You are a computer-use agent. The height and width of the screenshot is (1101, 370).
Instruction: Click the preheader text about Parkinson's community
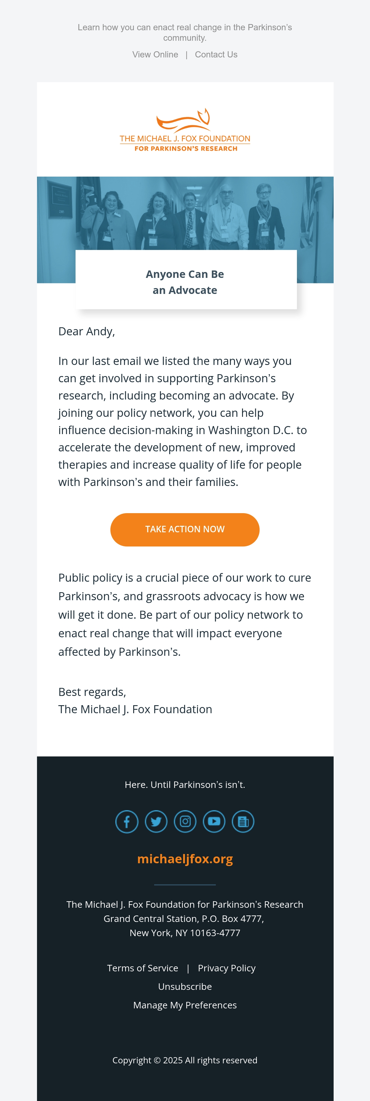pyautogui.click(x=185, y=32)
